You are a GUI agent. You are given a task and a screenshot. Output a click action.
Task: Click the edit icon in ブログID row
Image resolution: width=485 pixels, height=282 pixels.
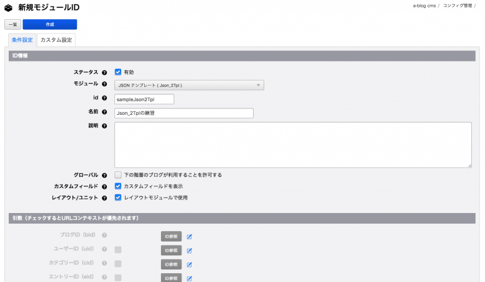190,236
